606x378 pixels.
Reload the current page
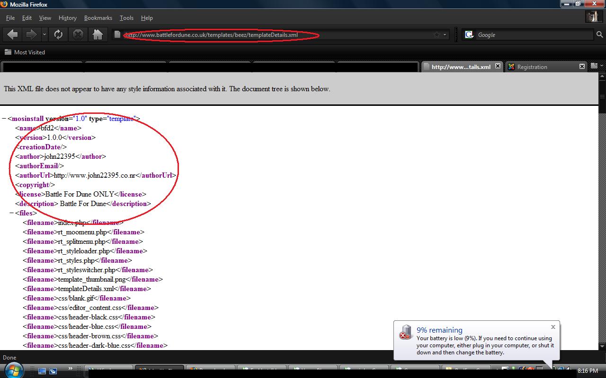point(58,34)
